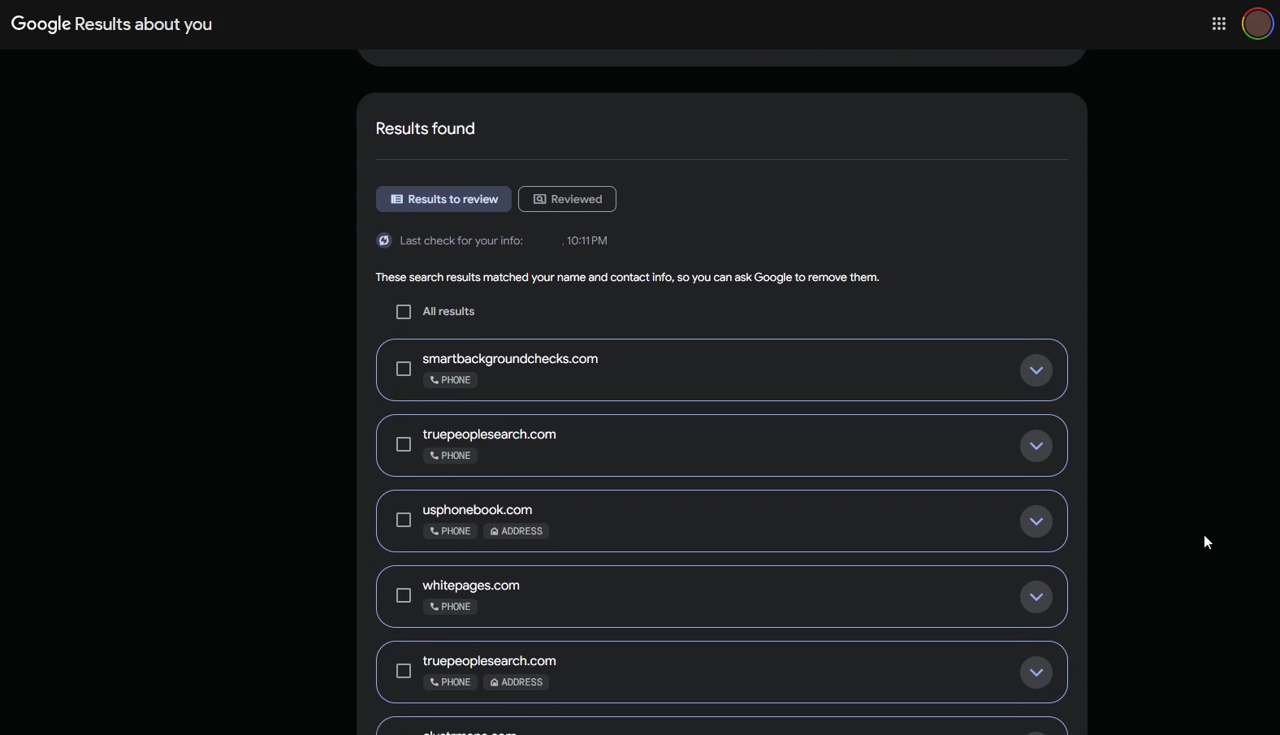This screenshot has height=735, width=1280.
Task: Select the truepeoplesearch.com PHONE and ADDRESS checkbox
Action: pos(404,671)
